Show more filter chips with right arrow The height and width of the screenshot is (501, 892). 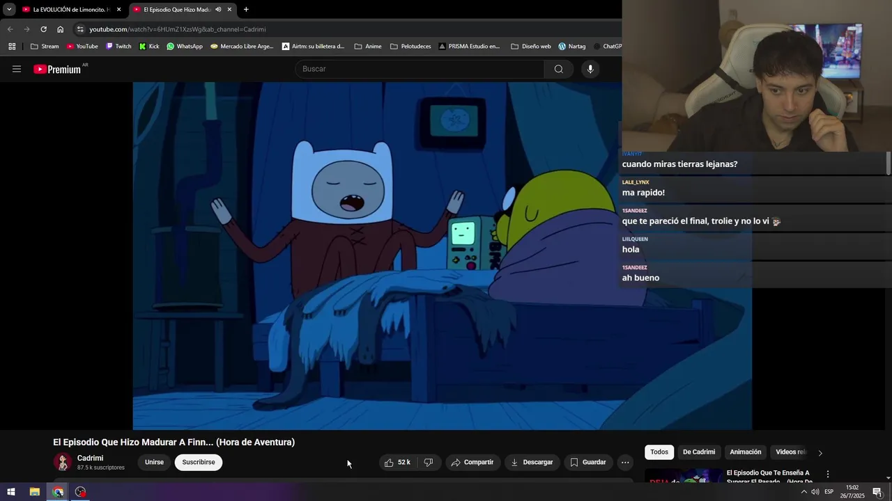pyautogui.click(x=820, y=452)
